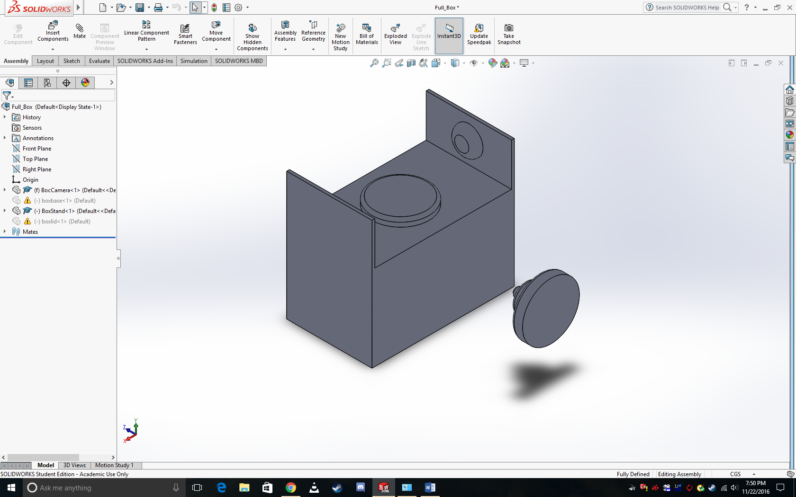The height and width of the screenshot is (497, 796).
Task: Open the Insert Components dropdown arrow
Action: click(53, 49)
